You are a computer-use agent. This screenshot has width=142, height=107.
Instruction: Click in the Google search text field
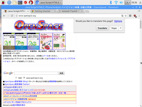[x=36, y=73]
